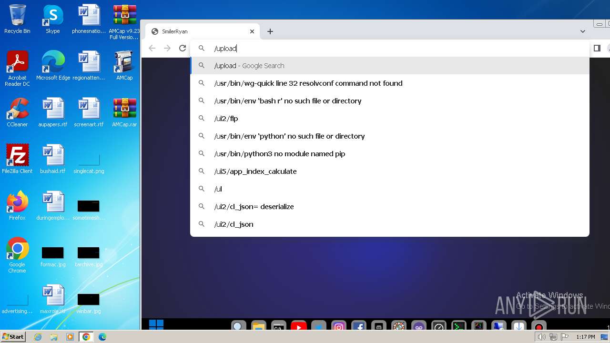Viewport: 610px width, 343px height.
Task: Click the Chrome back arrow
Action: coord(152,48)
